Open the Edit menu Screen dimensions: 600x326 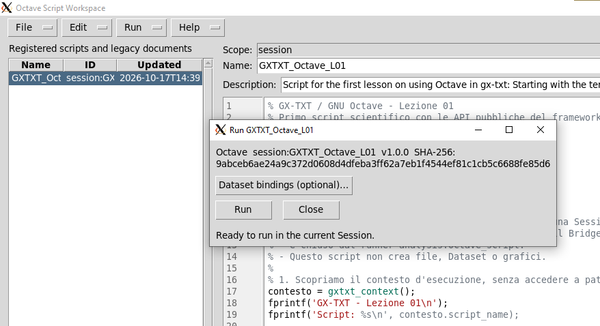[87, 27]
